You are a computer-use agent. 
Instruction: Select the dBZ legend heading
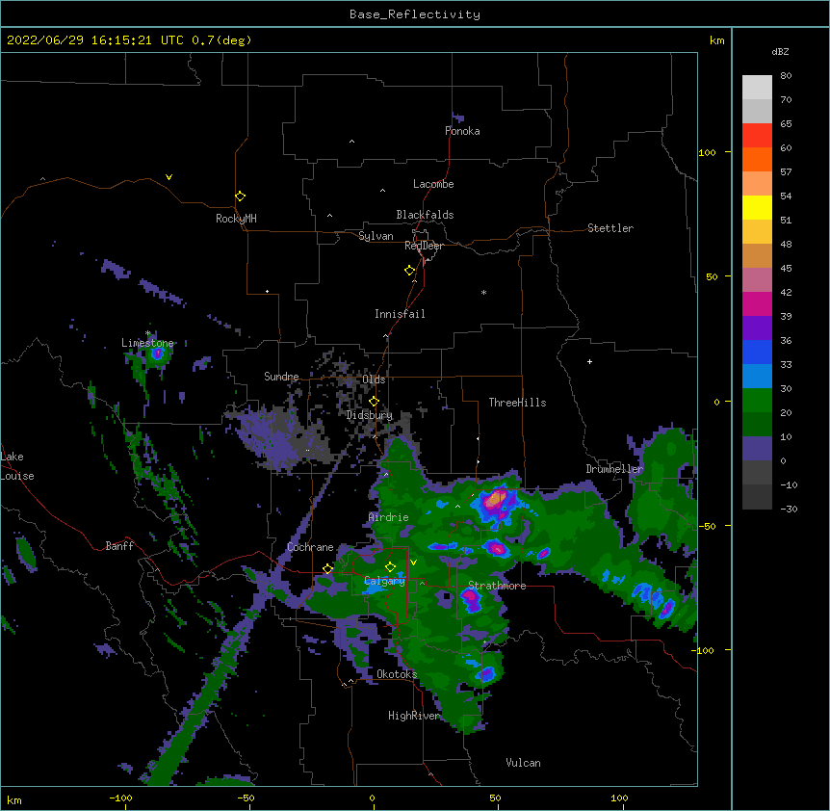pyautogui.click(x=780, y=51)
